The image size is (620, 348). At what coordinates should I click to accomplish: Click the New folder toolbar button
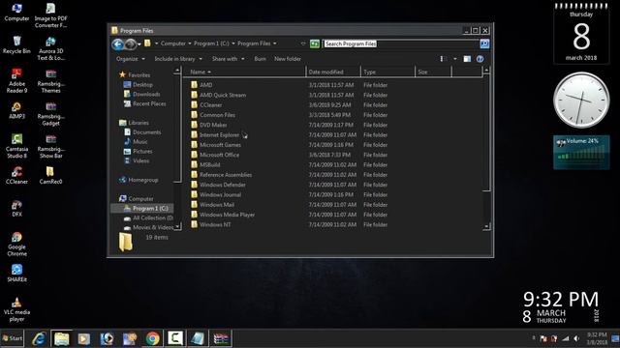pyautogui.click(x=288, y=59)
